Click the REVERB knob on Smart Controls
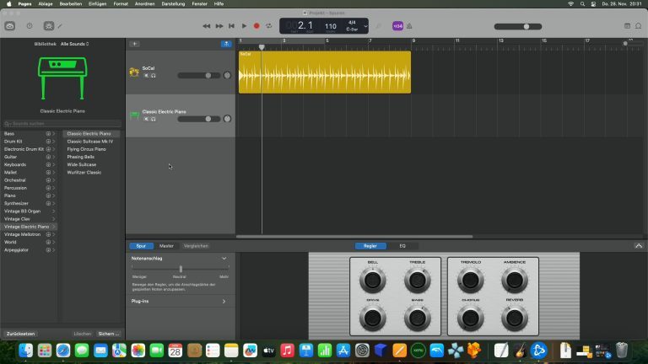The height and width of the screenshot is (364, 648). 515,318
